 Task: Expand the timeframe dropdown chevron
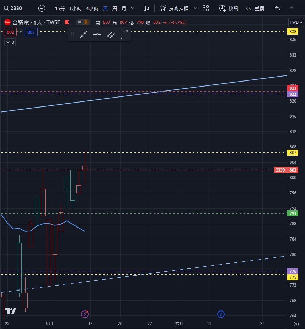132,9
